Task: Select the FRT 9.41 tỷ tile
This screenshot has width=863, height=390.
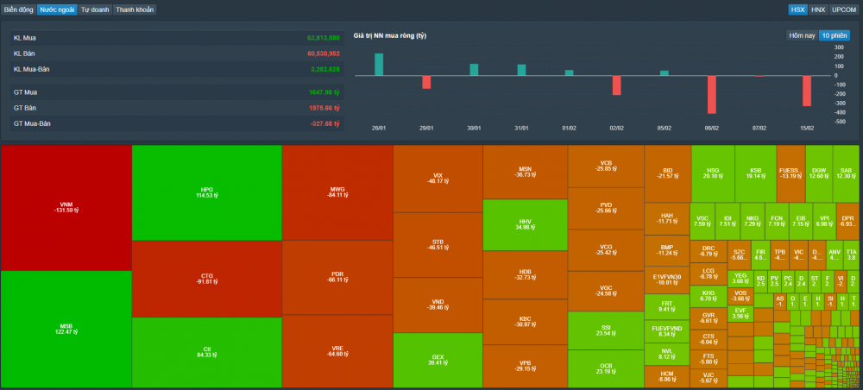Action: 666,306
